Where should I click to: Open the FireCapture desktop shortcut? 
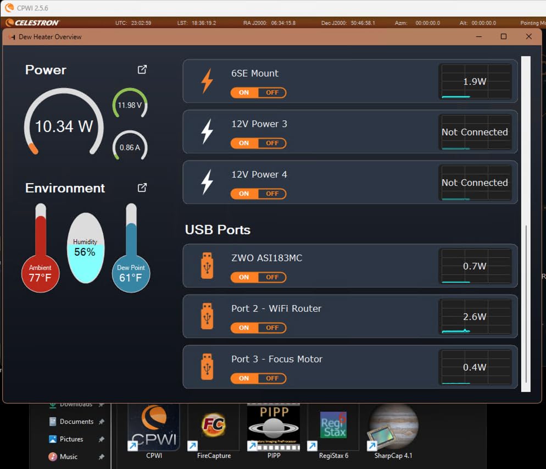tap(214, 432)
